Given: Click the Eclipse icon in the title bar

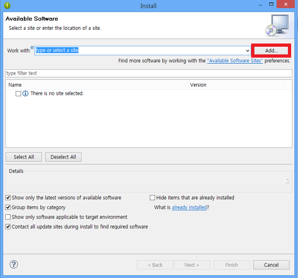Looking at the screenshot, I should (7, 5).
